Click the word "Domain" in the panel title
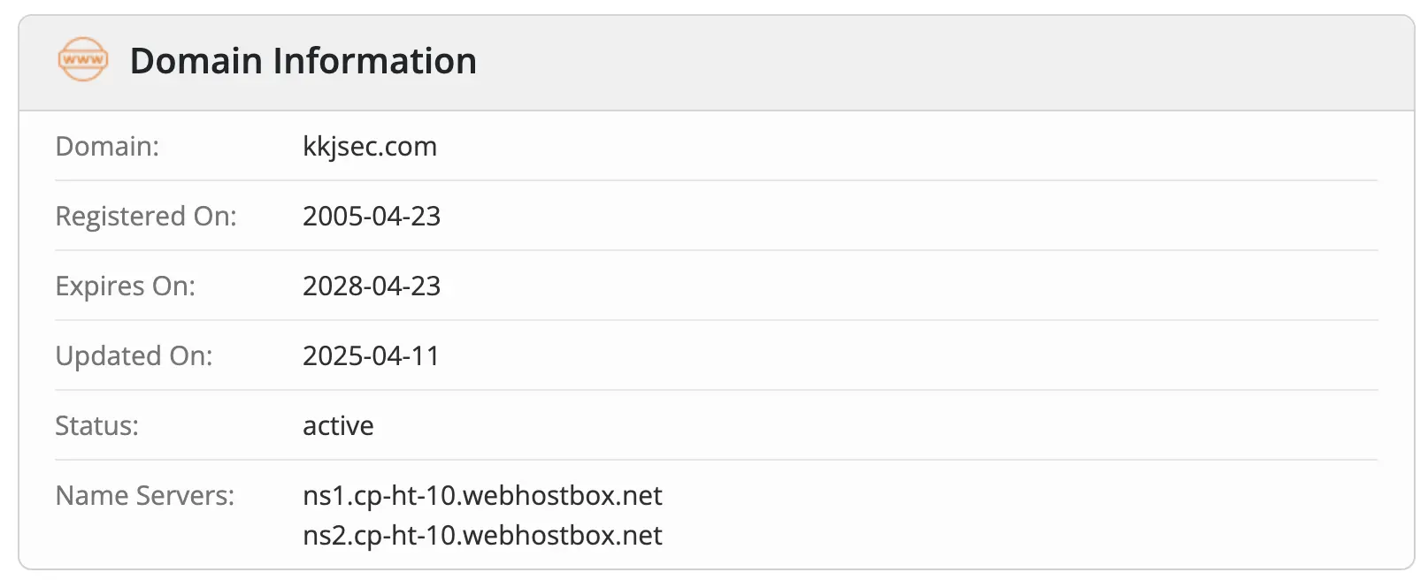The width and height of the screenshot is (1428, 580). pos(196,61)
